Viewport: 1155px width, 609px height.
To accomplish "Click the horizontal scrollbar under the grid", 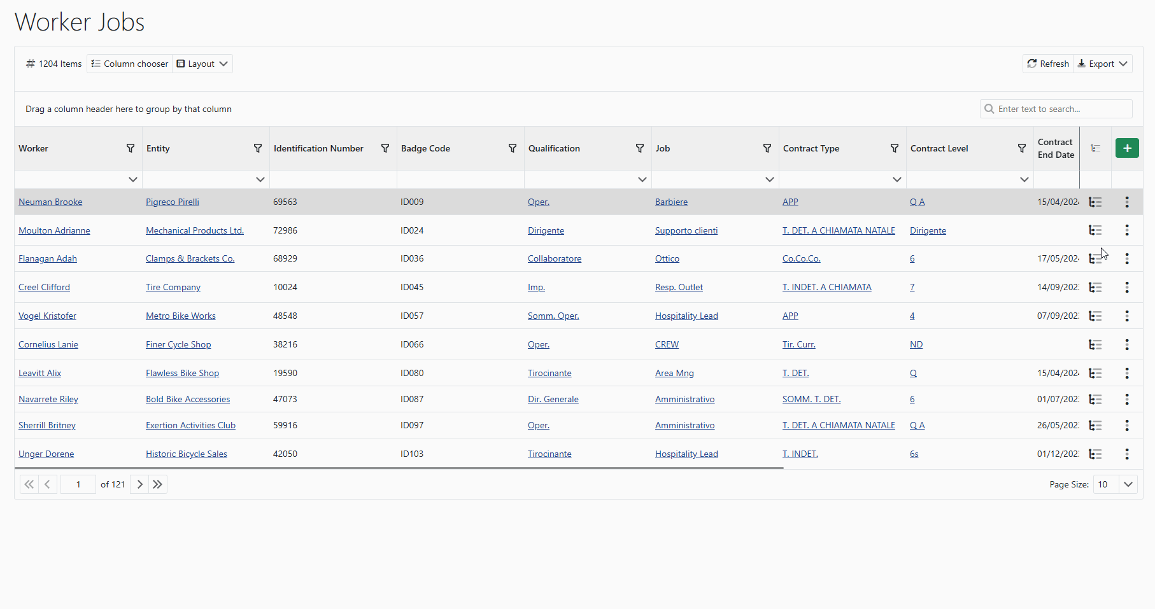I will 399,468.
